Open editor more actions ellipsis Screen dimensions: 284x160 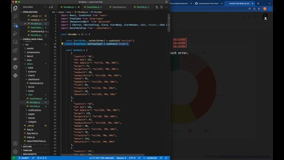(x=166, y=7)
